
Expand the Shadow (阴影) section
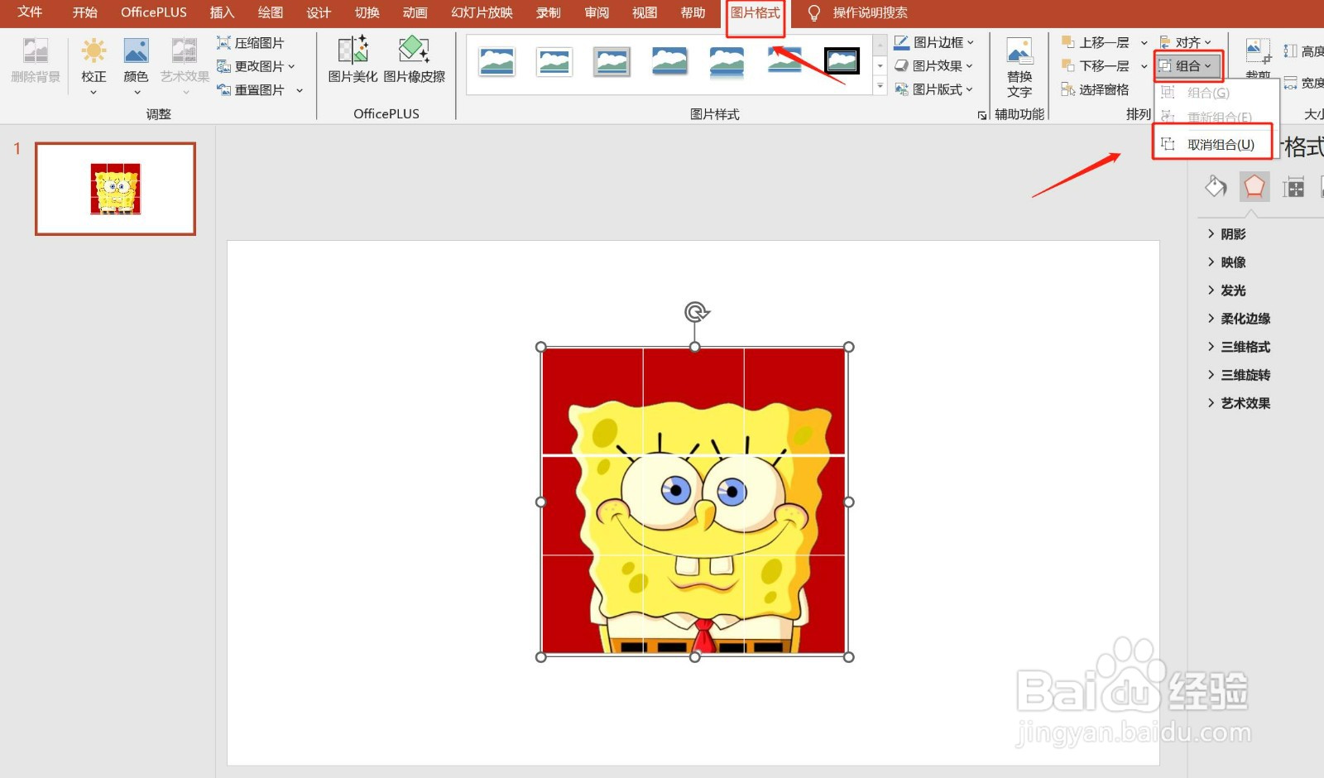coord(1226,234)
